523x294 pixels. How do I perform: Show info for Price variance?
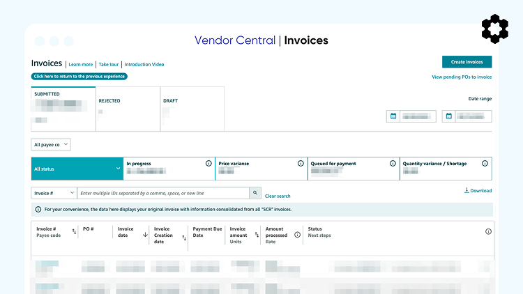(x=301, y=163)
